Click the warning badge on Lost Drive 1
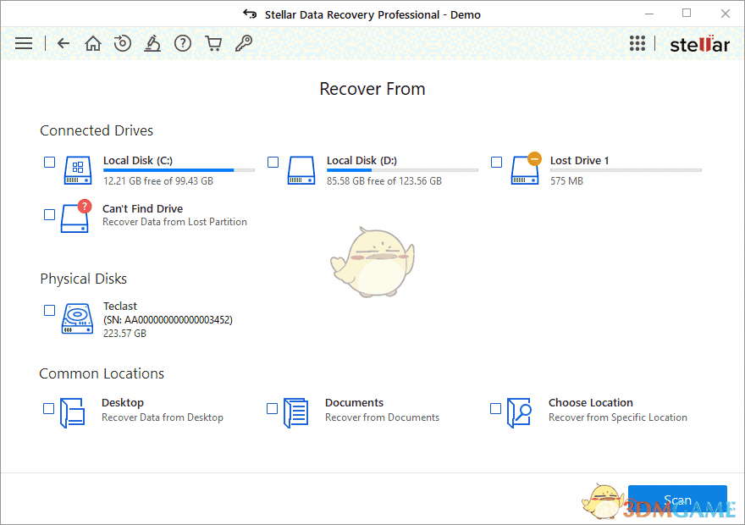This screenshot has width=745, height=525. (x=533, y=157)
